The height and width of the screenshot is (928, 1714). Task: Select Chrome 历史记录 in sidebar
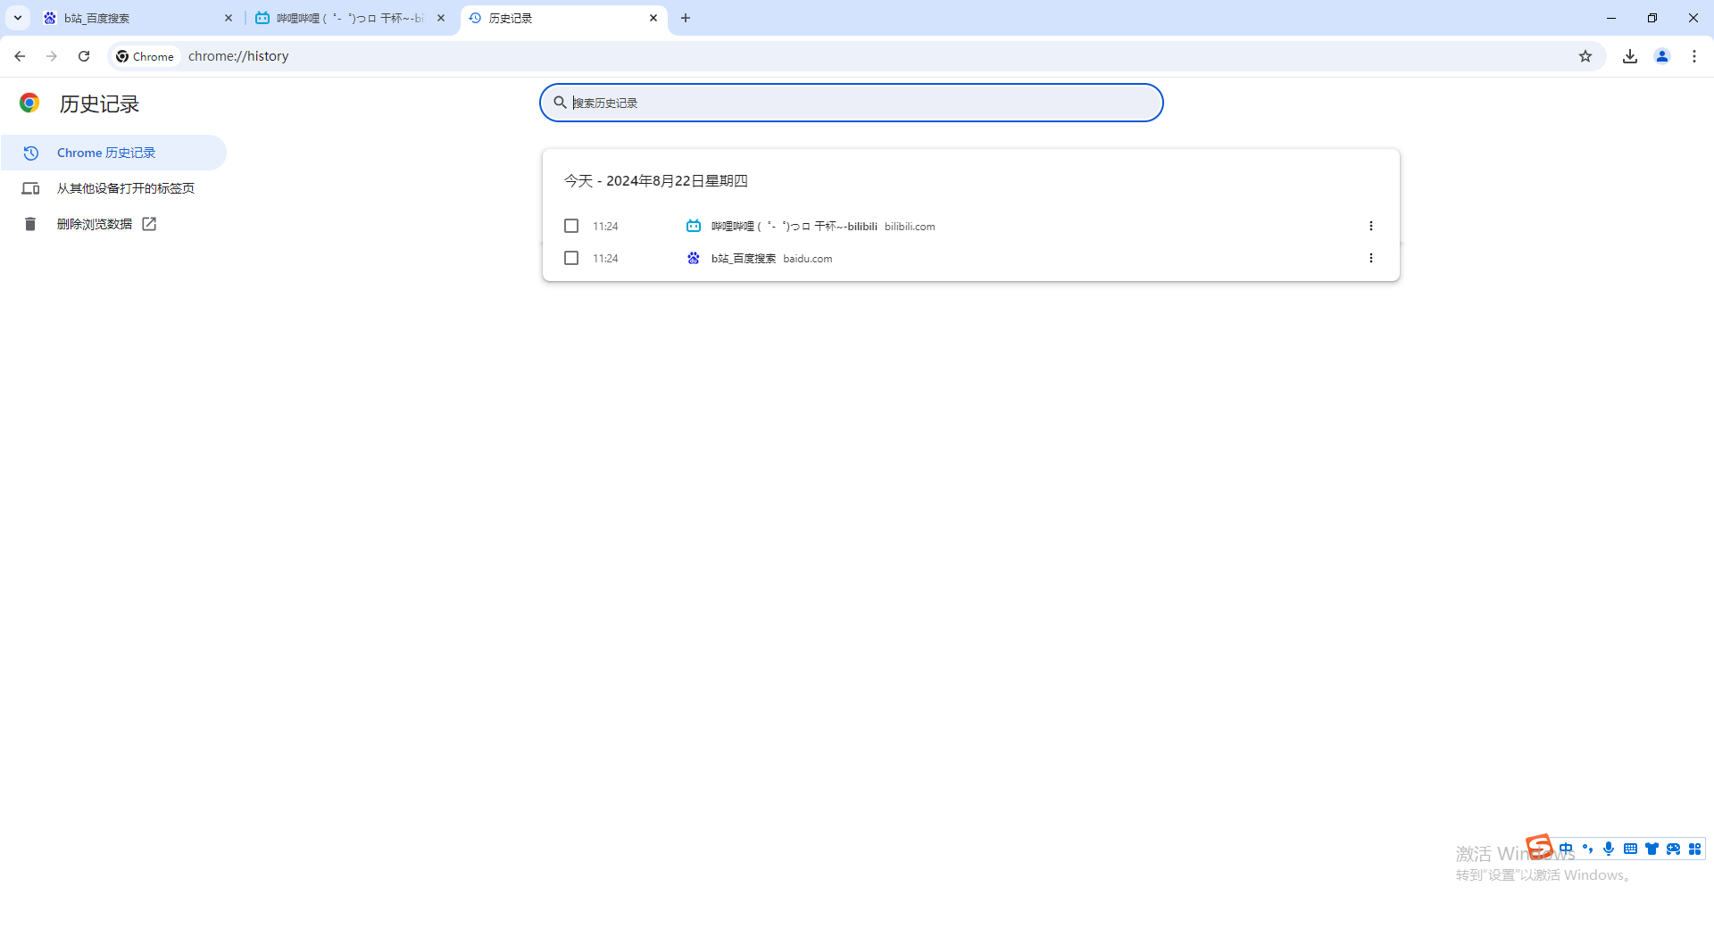(x=113, y=153)
